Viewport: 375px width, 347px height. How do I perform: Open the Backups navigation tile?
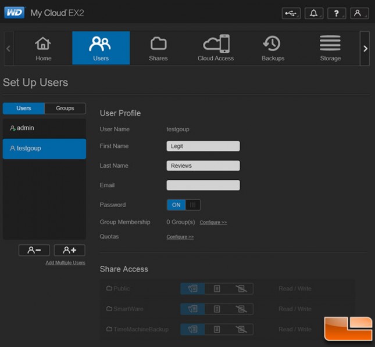click(x=273, y=48)
